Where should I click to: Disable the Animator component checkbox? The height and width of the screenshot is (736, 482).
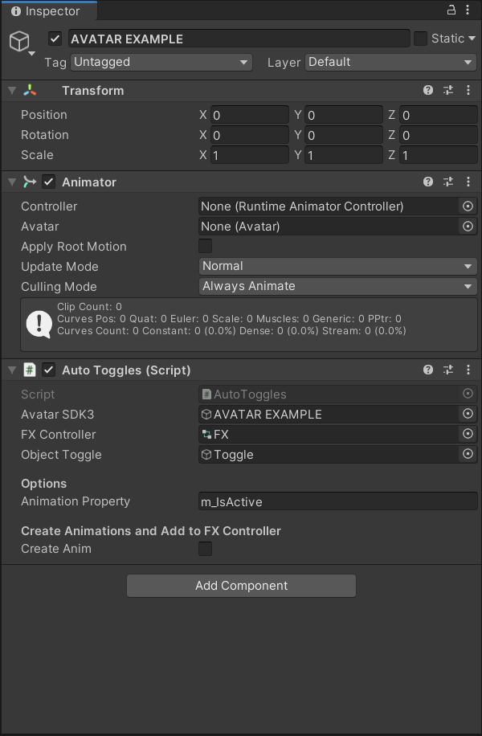tap(49, 182)
